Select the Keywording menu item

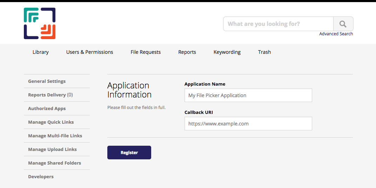coord(227,52)
